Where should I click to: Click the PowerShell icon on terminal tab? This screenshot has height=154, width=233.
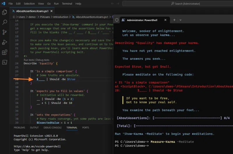123,20
